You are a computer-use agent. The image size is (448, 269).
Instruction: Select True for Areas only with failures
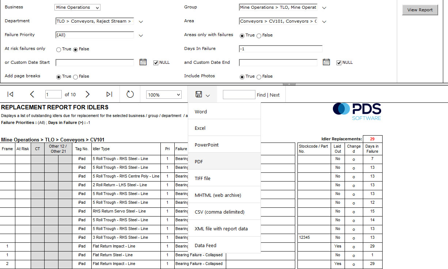(242, 35)
